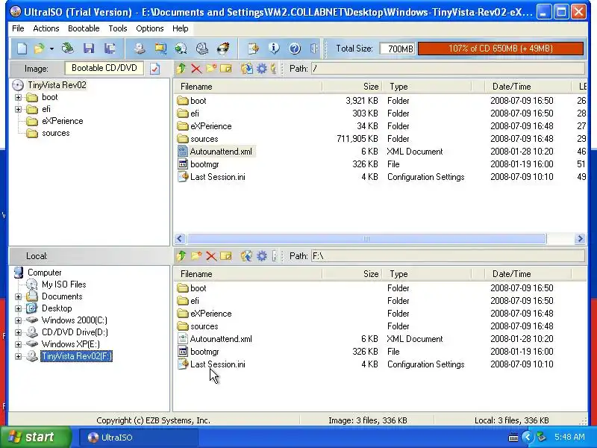
Task: Expand the CD/DVD Drive(D:) node
Action: (18, 332)
